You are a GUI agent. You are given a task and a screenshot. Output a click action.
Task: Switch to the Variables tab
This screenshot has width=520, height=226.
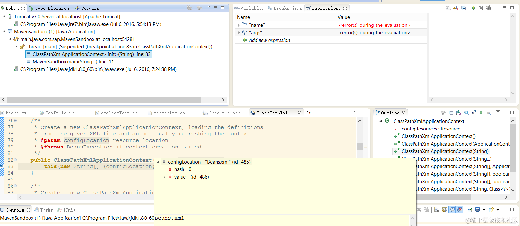249,8
